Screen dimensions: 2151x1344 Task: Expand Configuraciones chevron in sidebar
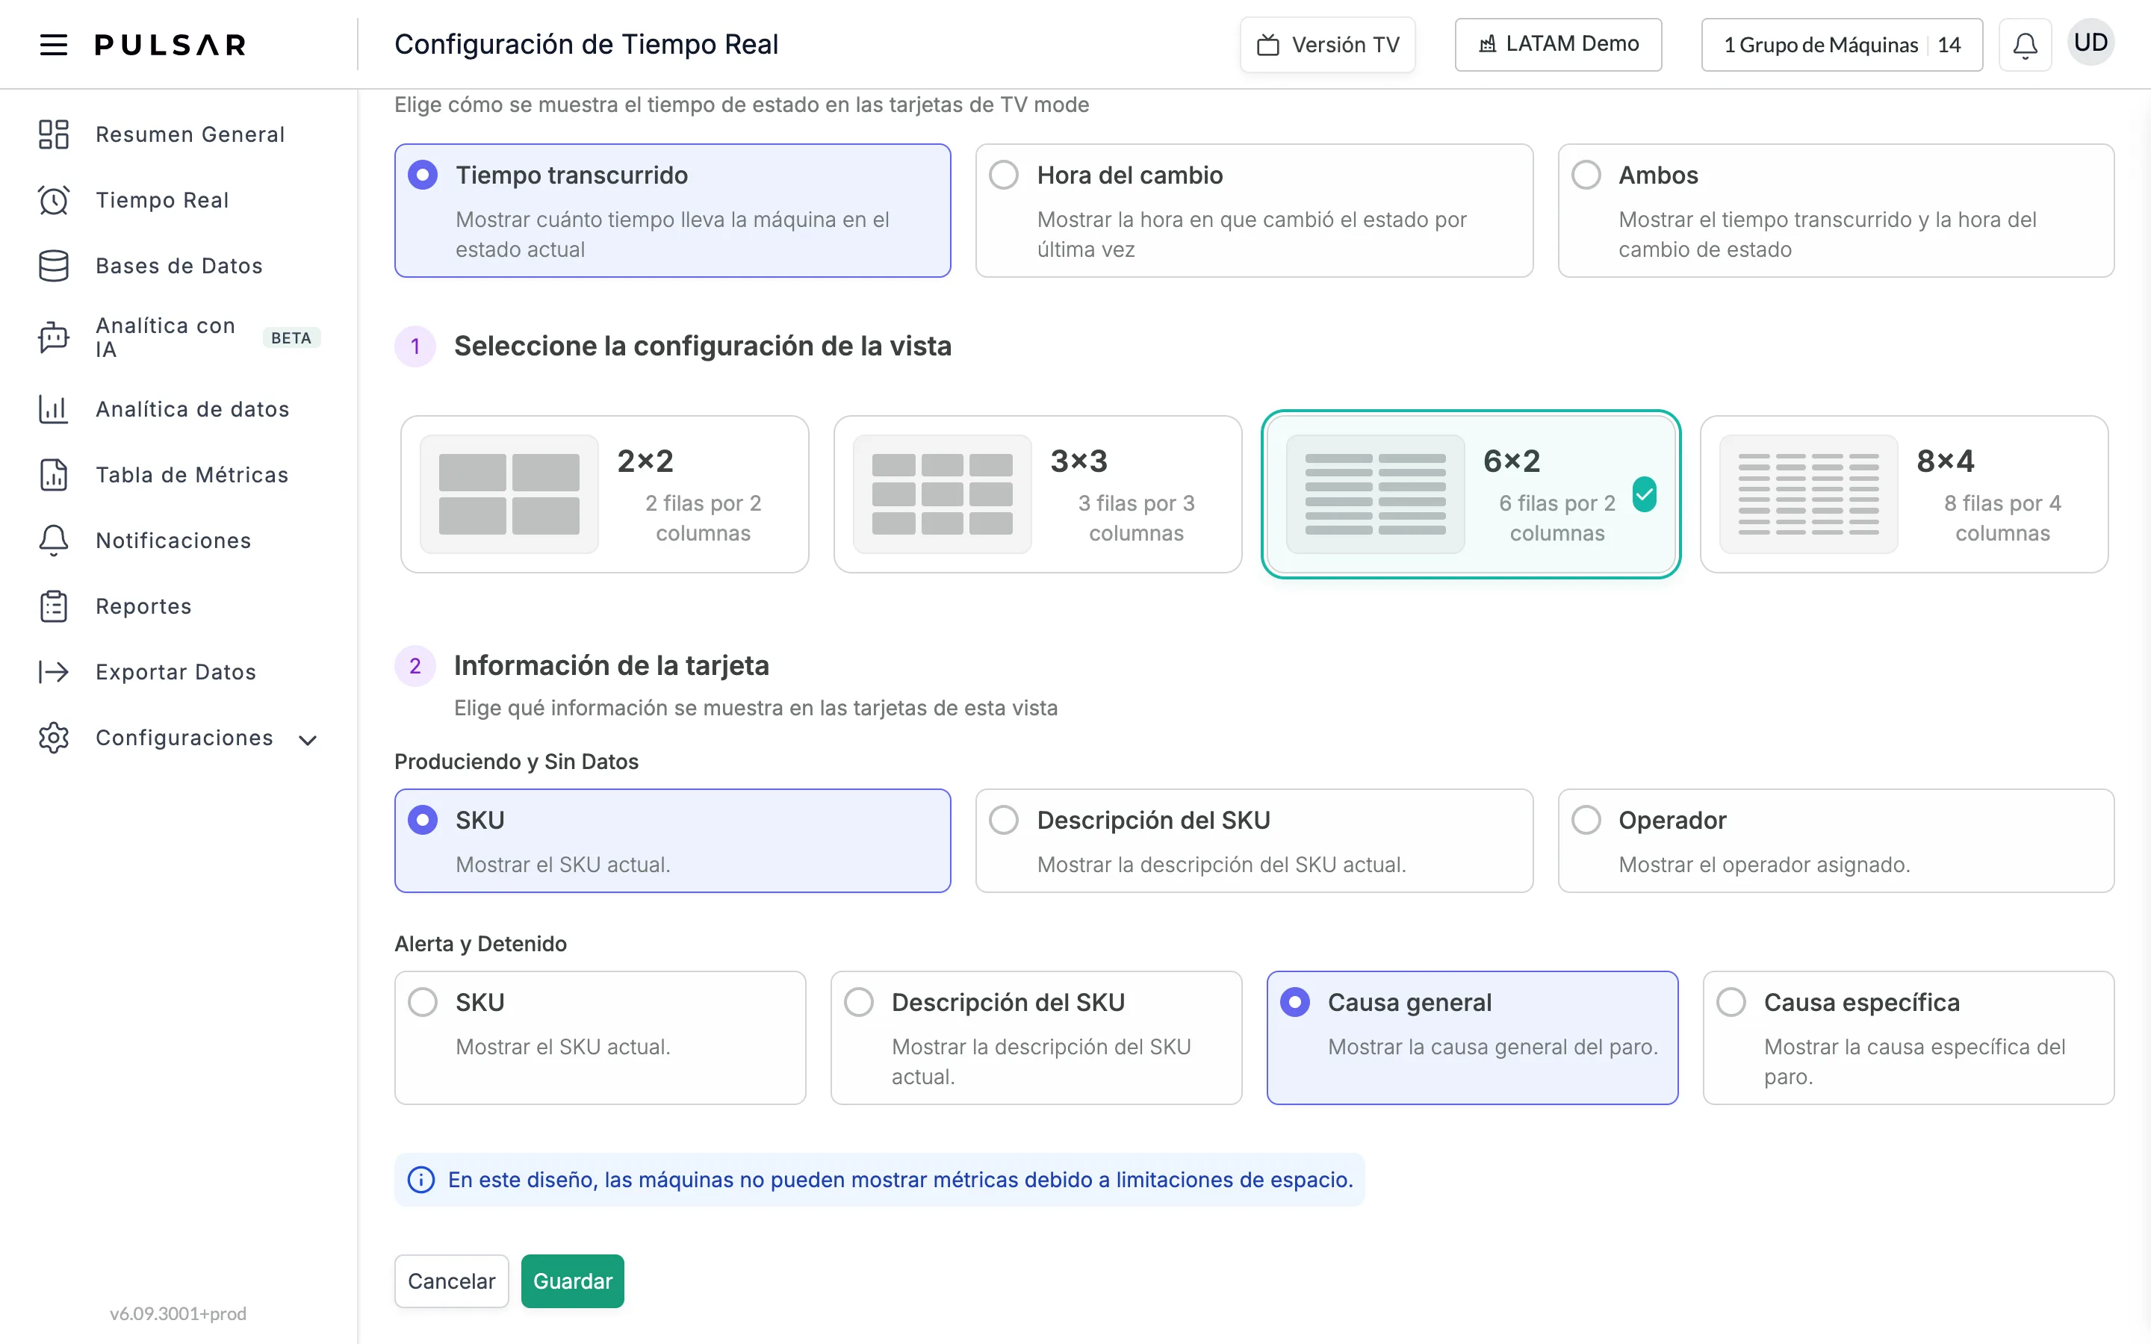tap(308, 739)
